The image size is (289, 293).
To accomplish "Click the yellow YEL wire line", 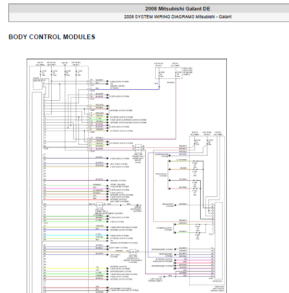I will (76, 268).
